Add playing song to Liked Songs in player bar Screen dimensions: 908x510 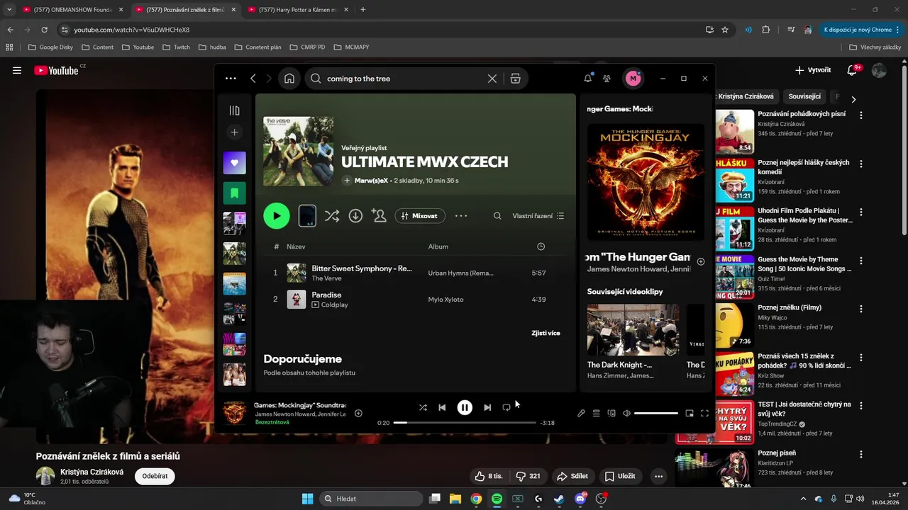pos(358,413)
